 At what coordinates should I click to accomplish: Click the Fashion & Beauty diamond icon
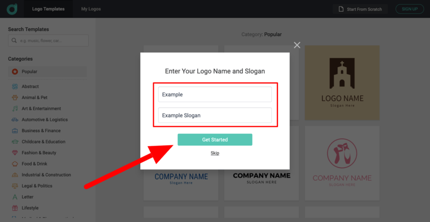(16, 153)
